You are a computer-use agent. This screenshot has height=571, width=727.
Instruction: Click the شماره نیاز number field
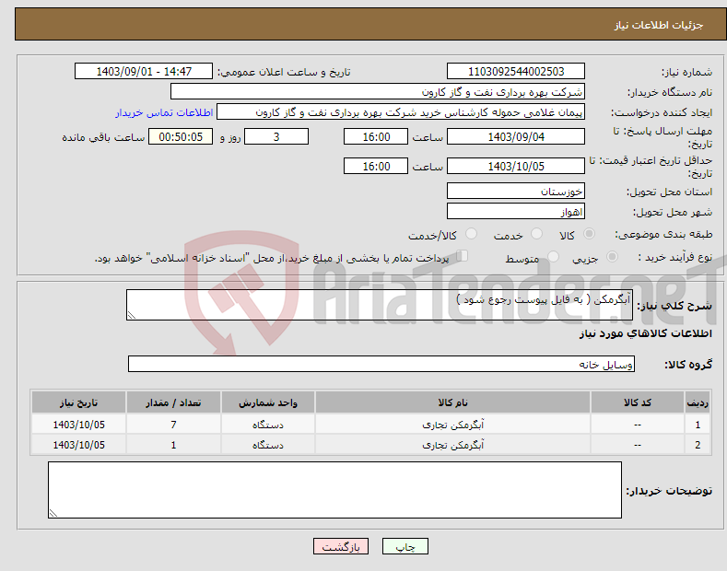click(x=516, y=72)
